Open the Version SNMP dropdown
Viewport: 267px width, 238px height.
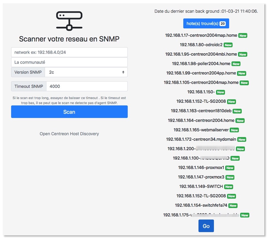(x=86, y=72)
